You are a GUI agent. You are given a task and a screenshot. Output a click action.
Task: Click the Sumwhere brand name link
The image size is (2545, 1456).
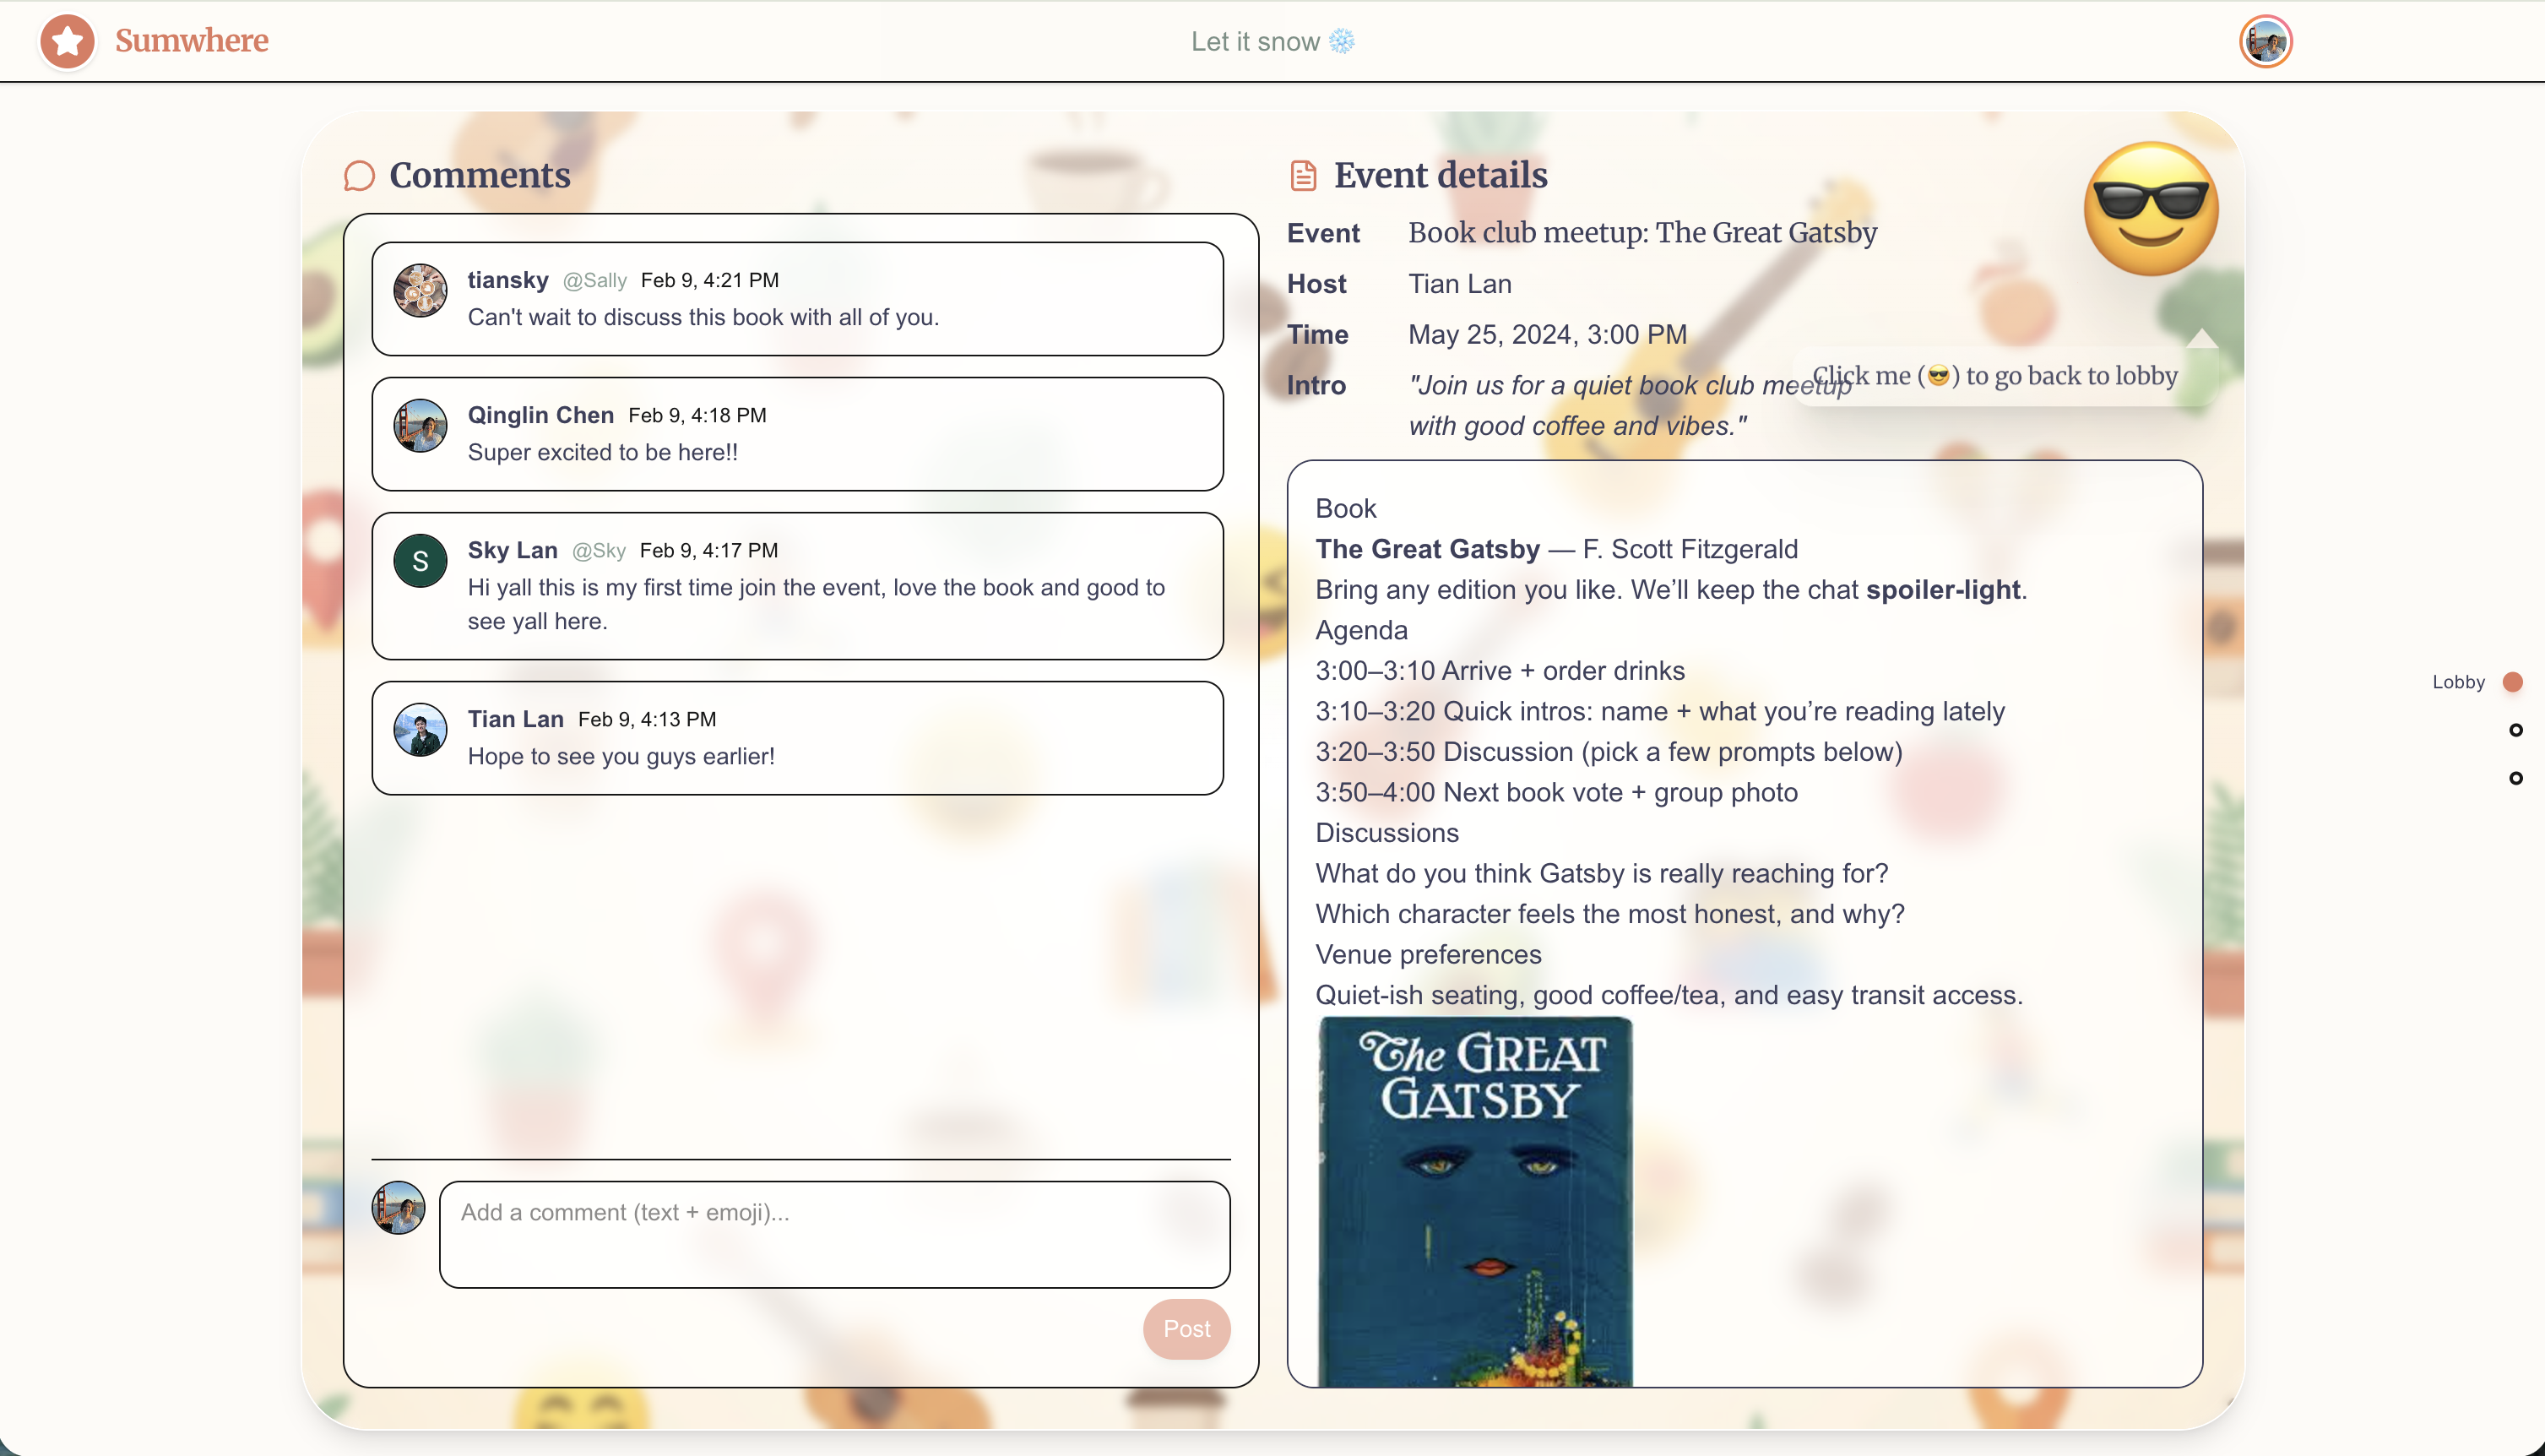[x=191, y=41]
